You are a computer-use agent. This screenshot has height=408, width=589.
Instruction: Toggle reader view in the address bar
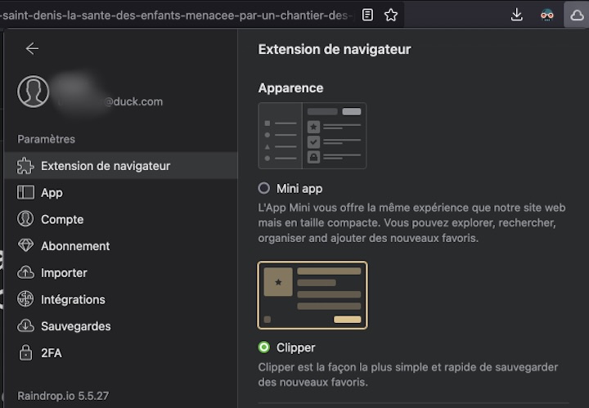[x=368, y=15]
